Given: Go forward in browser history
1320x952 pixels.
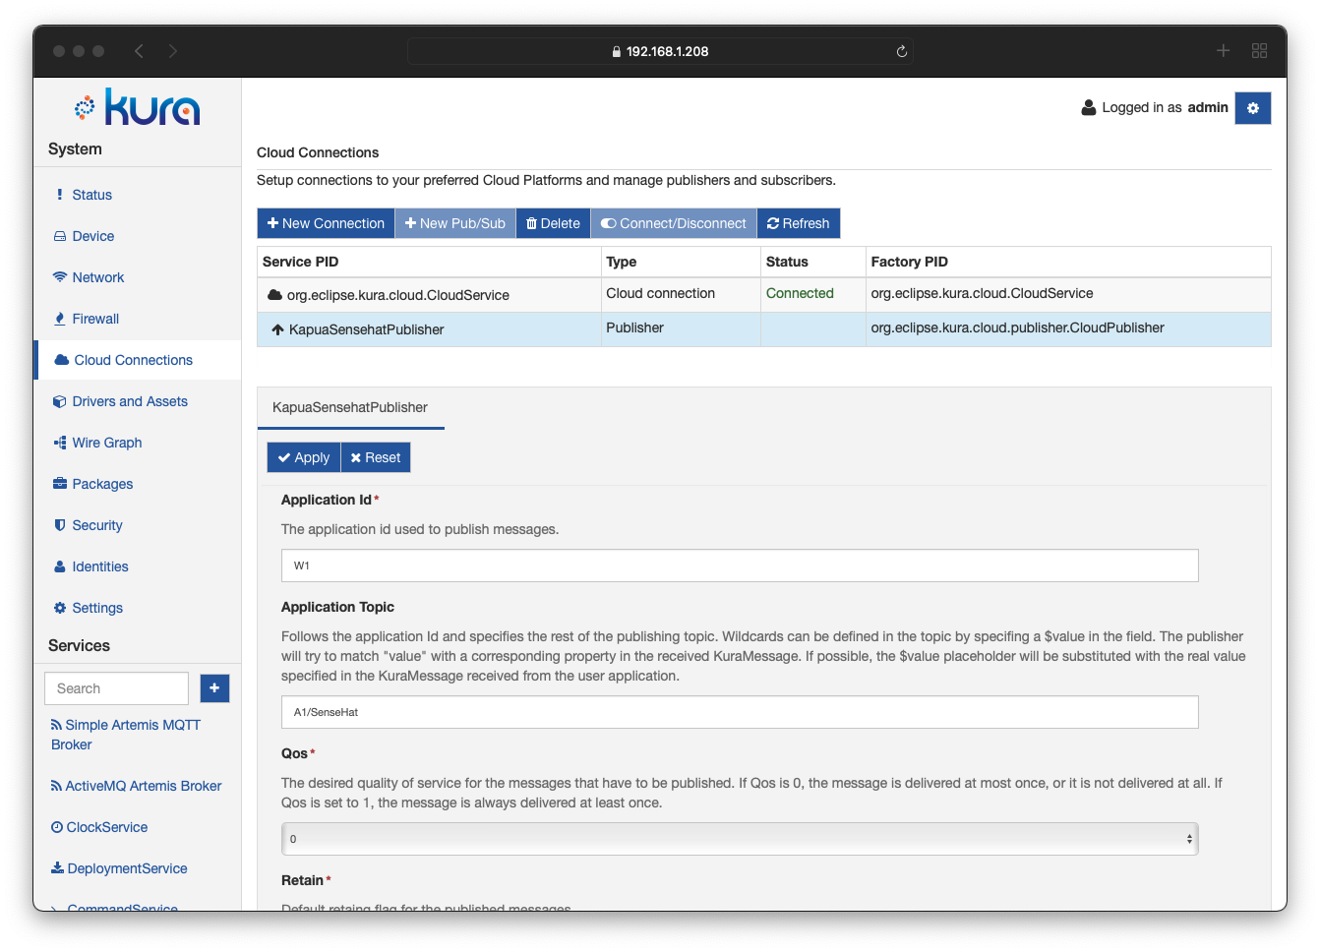Looking at the screenshot, I should click(x=173, y=51).
